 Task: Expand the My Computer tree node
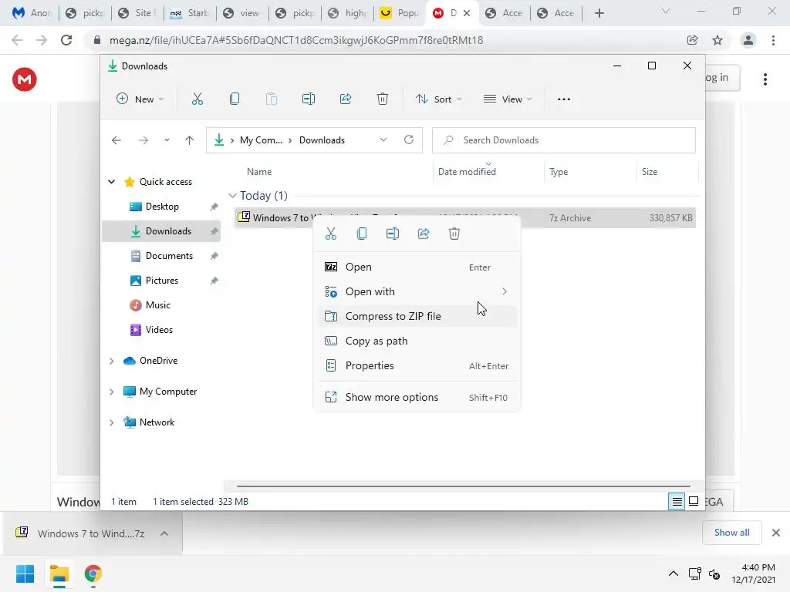[112, 392]
